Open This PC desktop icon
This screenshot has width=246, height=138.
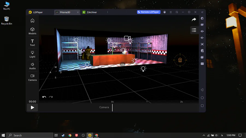7,6
